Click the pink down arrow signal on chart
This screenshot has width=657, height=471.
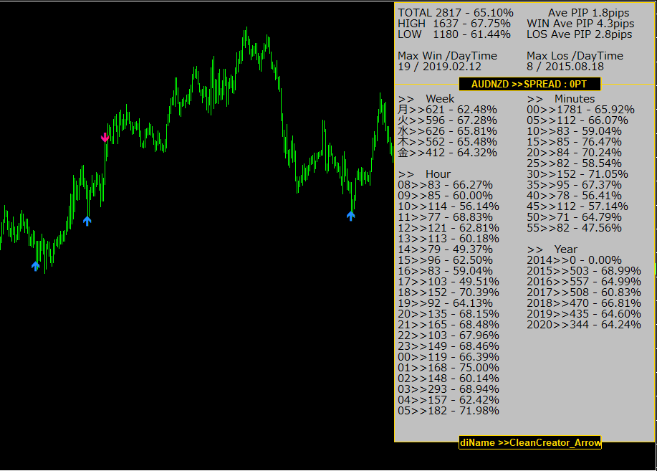click(105, 137)
